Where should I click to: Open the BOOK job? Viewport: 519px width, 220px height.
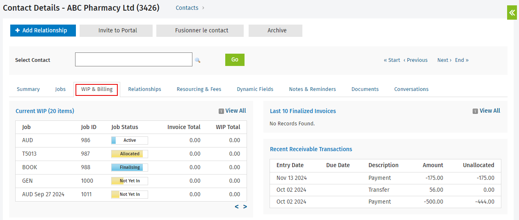30,167
